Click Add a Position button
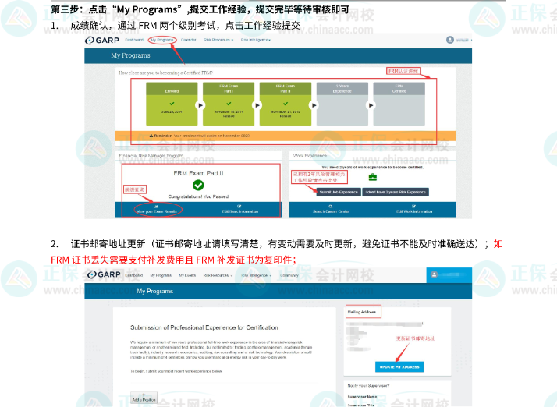The height and width of the screenshot is (407, 557). (x=144, y=398)
